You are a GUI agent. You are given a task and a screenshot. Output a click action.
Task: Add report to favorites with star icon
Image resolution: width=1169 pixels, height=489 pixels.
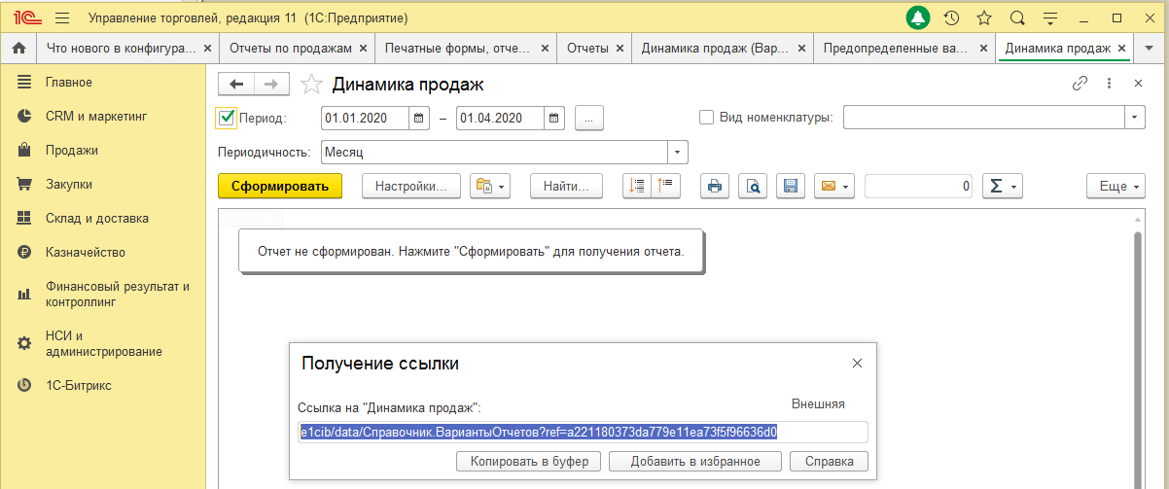pyautogui.click(x=311, y=85)
